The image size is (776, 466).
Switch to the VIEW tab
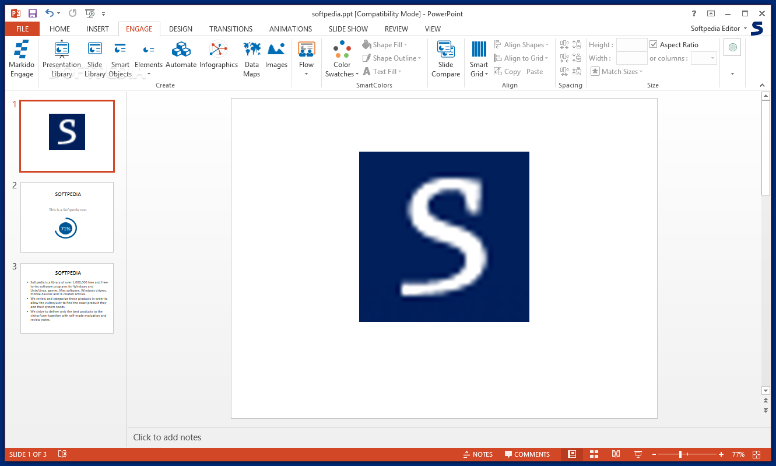click(433, 29)
